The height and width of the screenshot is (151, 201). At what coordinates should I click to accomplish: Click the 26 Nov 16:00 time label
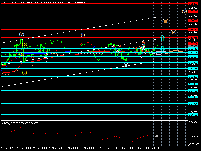point(104,148)
